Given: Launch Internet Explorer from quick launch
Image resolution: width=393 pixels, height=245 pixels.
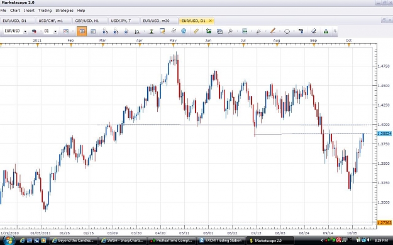Looking at the screenshot, I should (22, 241).
